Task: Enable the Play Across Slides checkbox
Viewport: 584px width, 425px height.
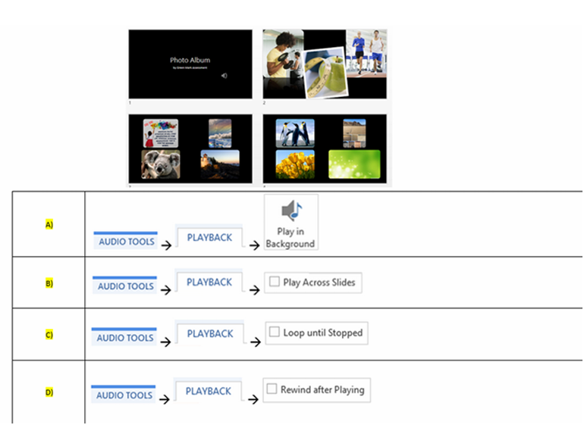Action: 275,282
